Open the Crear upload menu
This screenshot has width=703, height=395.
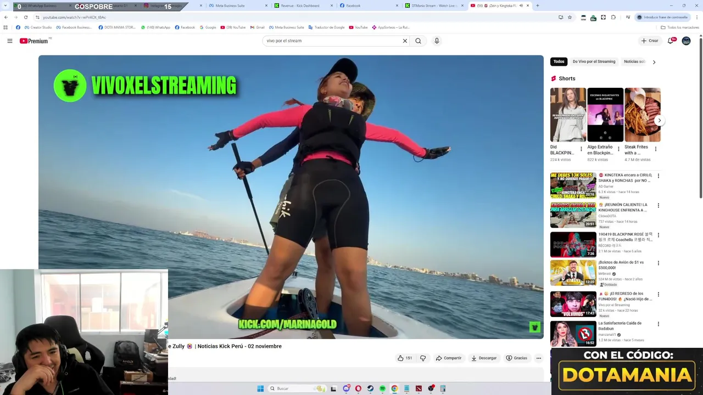pyautogui.click(x=649, y=41)
